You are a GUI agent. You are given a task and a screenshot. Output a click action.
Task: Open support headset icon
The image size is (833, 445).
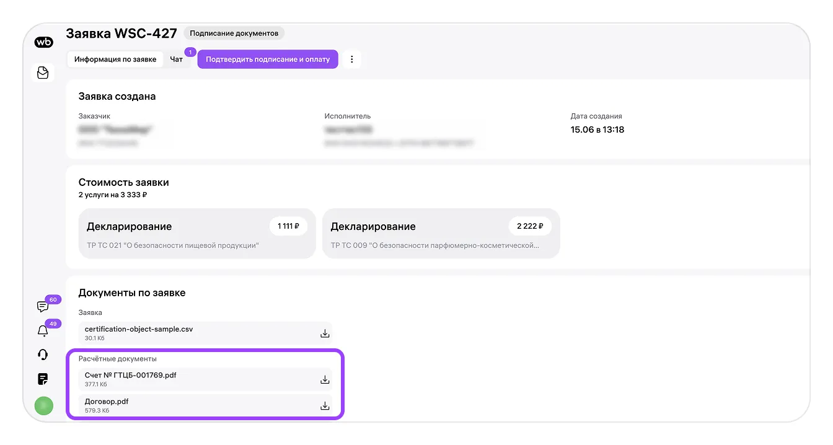[x=43, y=355]
